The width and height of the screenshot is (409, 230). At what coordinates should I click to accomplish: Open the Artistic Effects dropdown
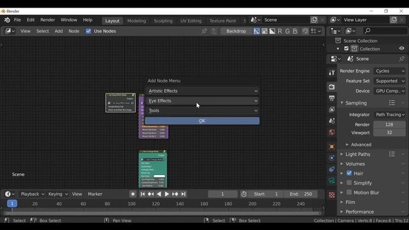(x=203, y=91)
